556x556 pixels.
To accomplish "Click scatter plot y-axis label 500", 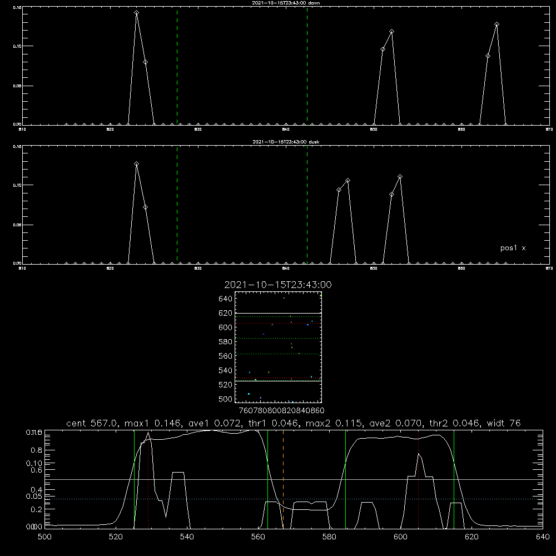I will [226, 399].
